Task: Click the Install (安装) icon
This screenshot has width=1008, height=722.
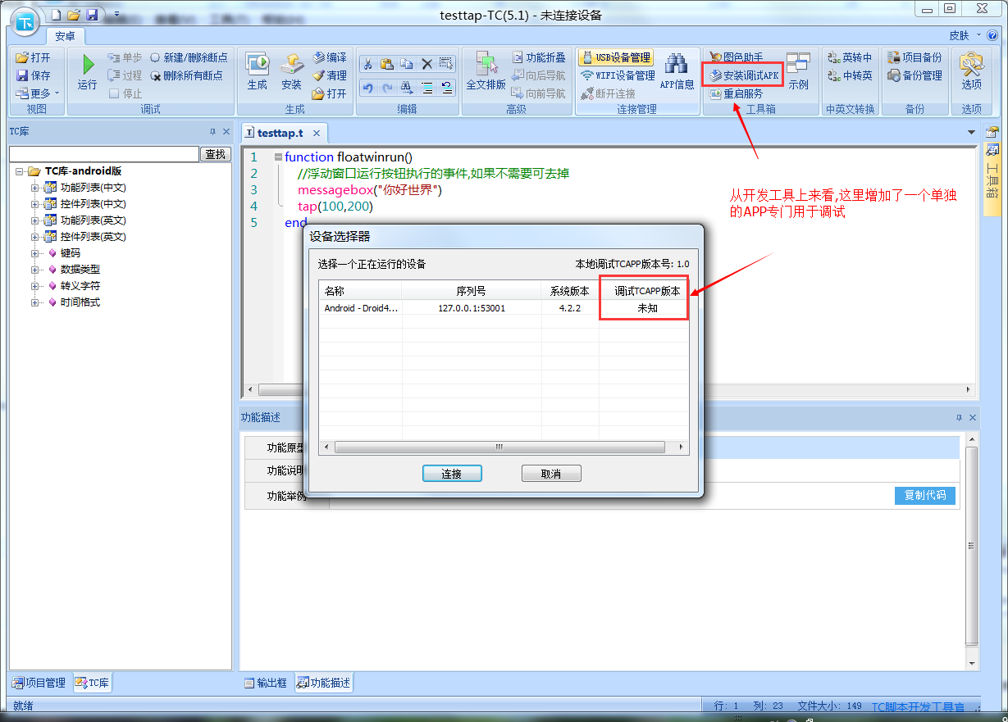Action: pyautogui.click(x=291, y=66)
